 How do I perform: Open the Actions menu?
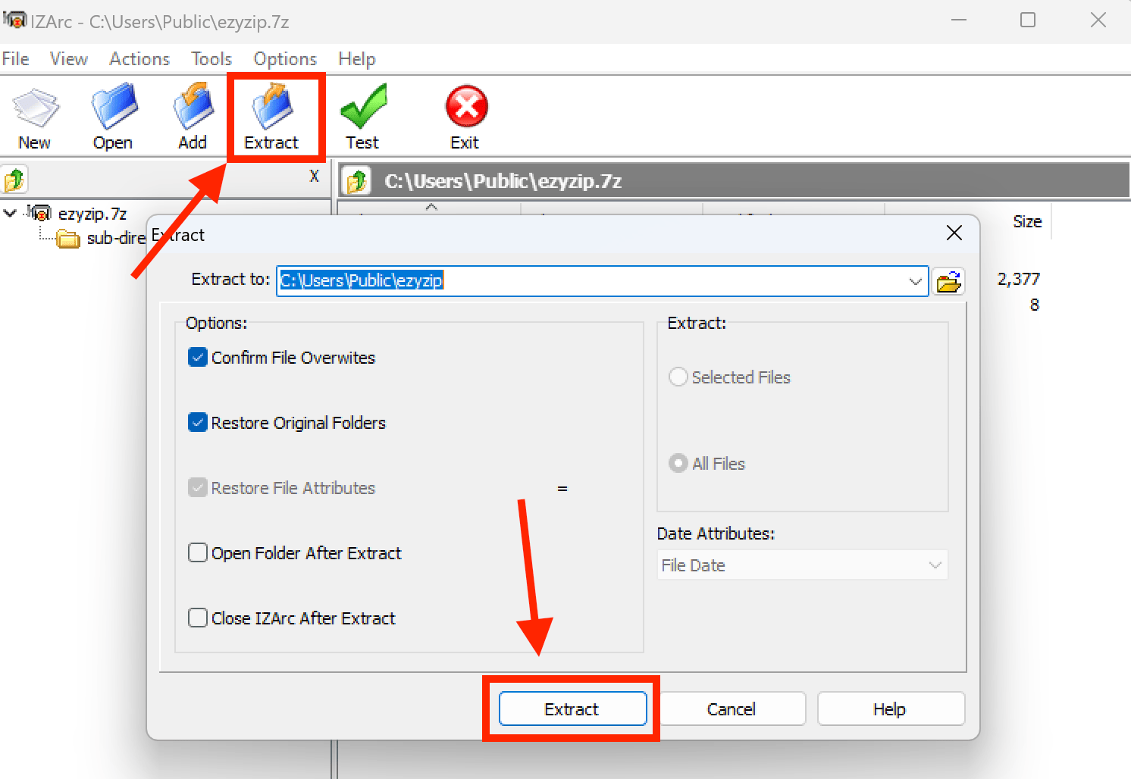[x=139, y=58]
